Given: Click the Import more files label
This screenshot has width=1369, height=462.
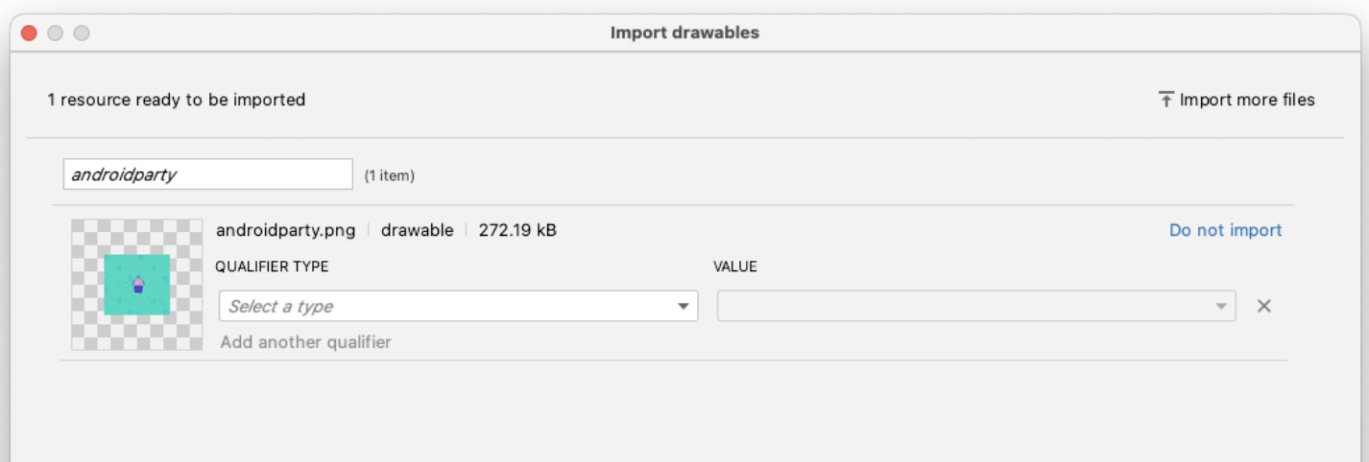Looking at the screenshot, I should pyautogui.click(x=1247, y=100).
